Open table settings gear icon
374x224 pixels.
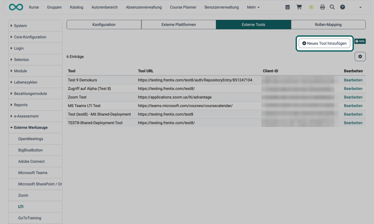tap(360, 57)
